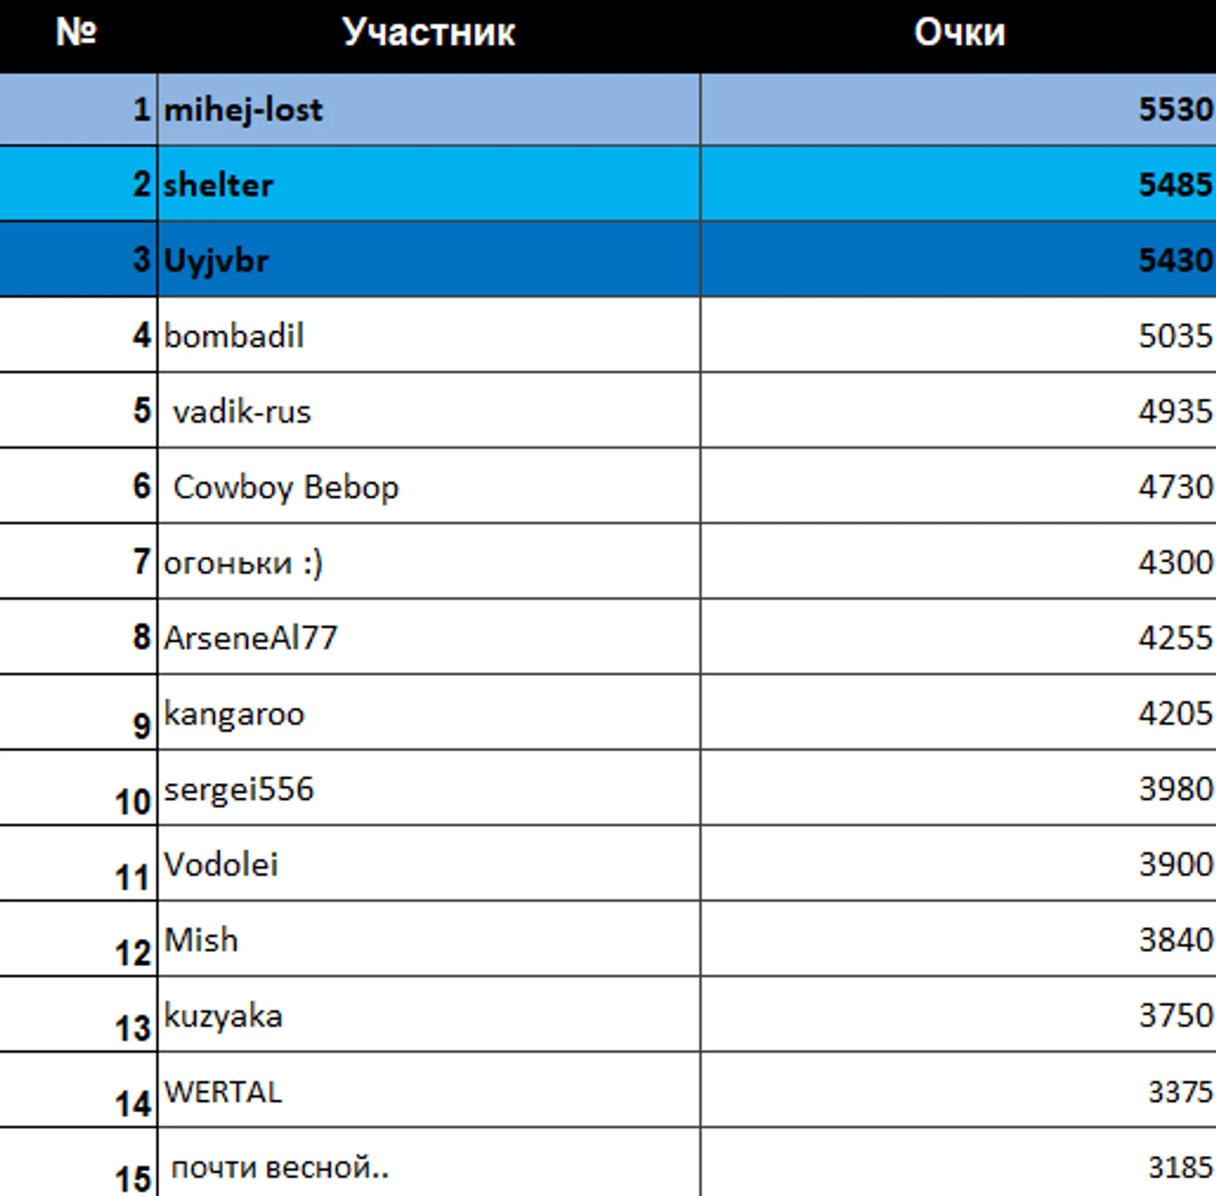1216x1196 pixels.
Task: Select the Cowboy Bebop cell
Action: coord(286,487)
